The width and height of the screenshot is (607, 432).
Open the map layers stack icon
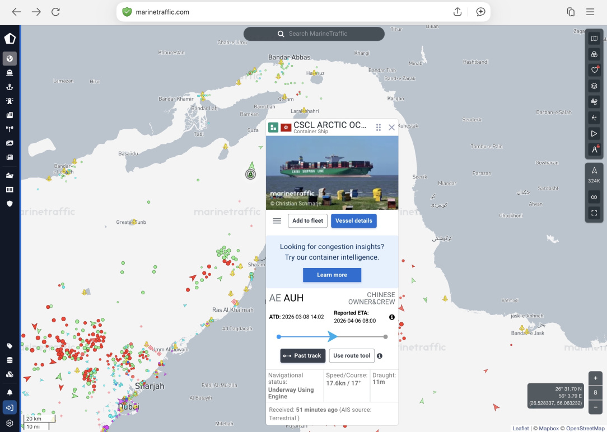coord(594,86)
